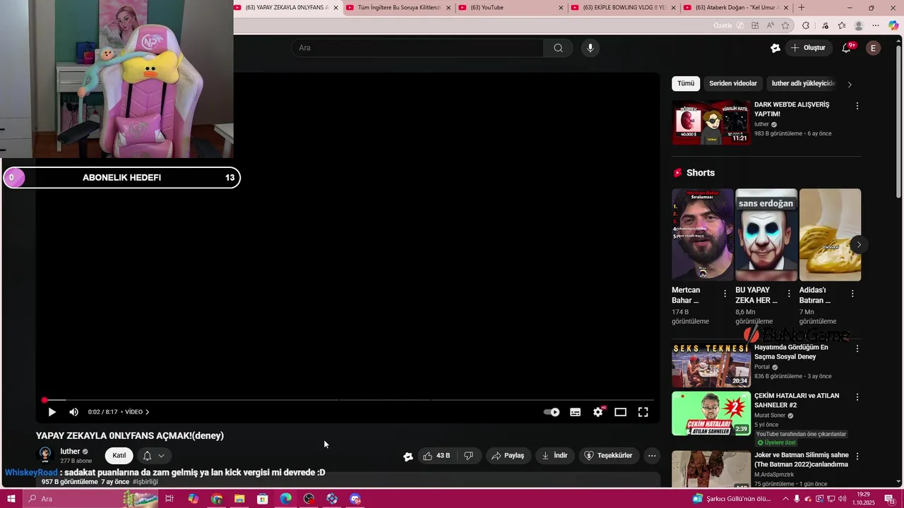Open the account avatar labeled E

874,48
